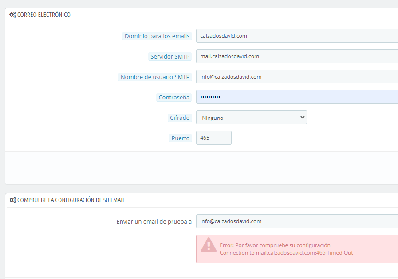Screen dimensions: 398x279
Task: Click the Servidor SMTP label
Action: pos(170,56)
